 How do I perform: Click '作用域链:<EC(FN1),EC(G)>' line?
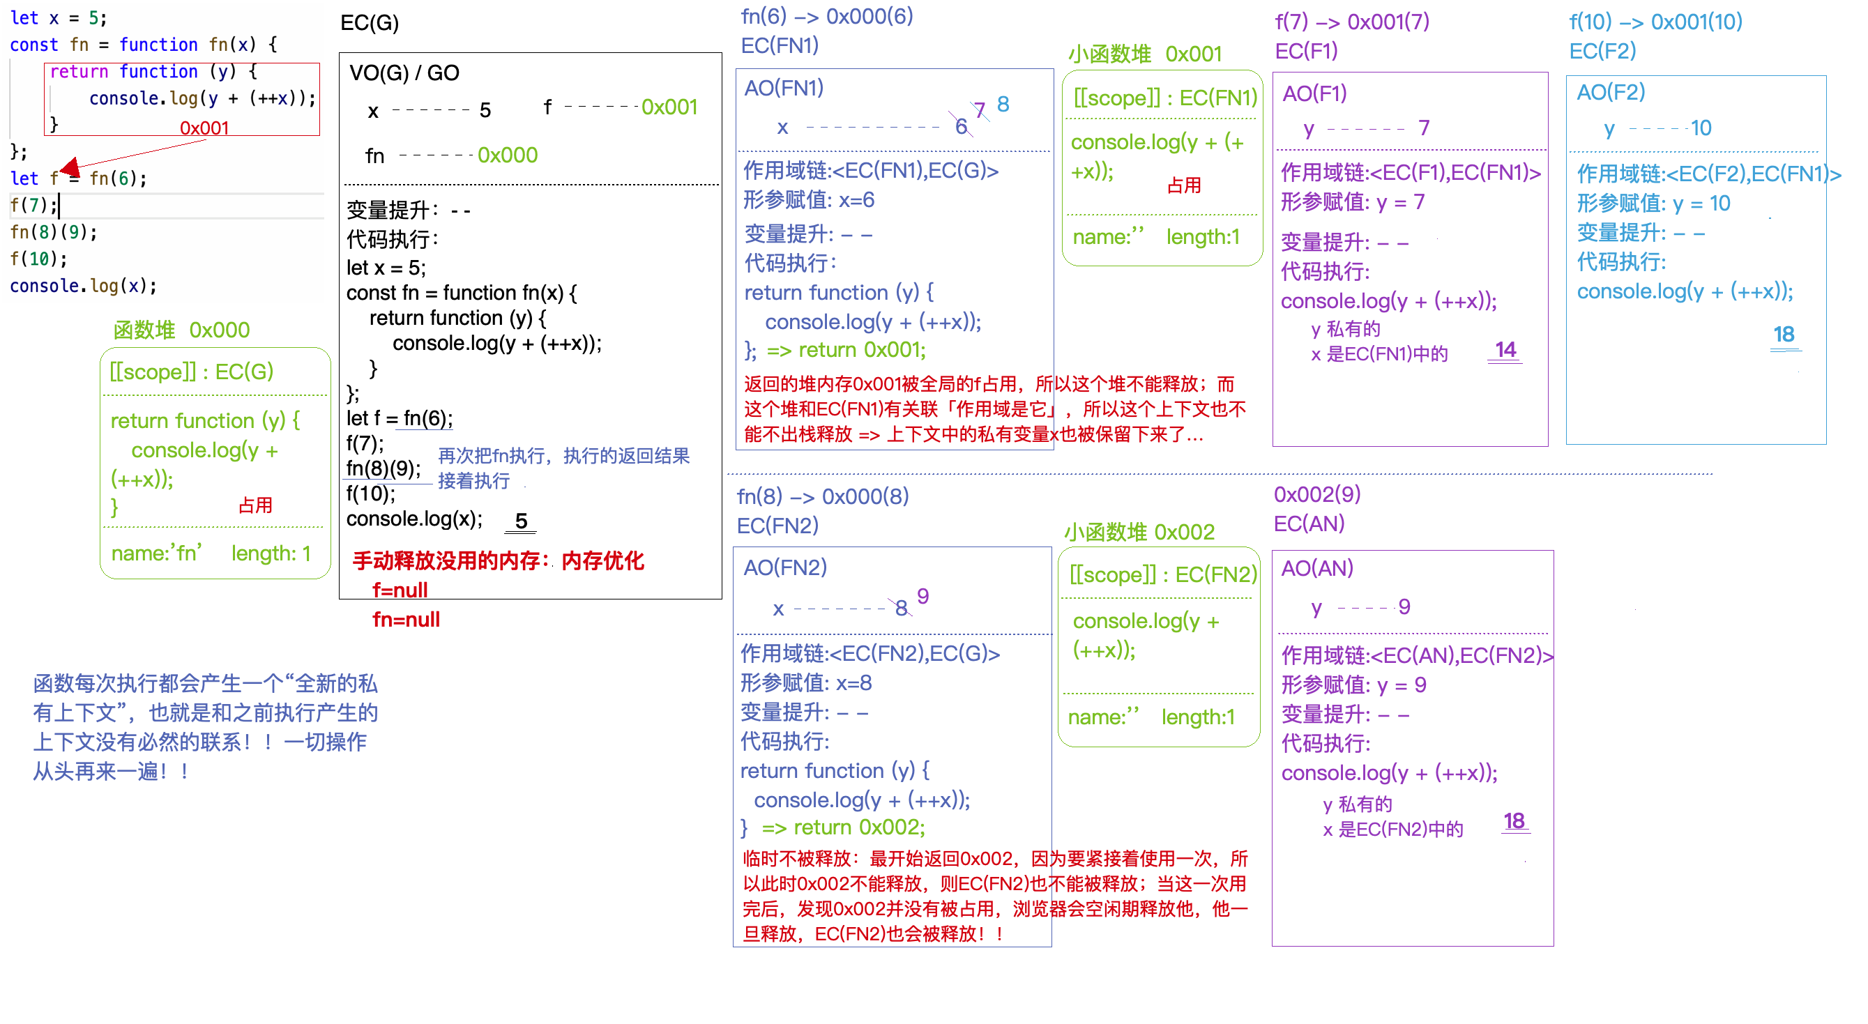tap(871, 171)
